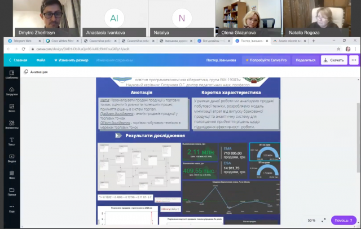
Task: Select the Анотація heading on poster
Action: pos(142,93)
